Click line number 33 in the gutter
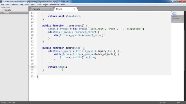Image resolution: width=186 pixels, height=104 pixels. pyautogui.click(x=32, y=76)
